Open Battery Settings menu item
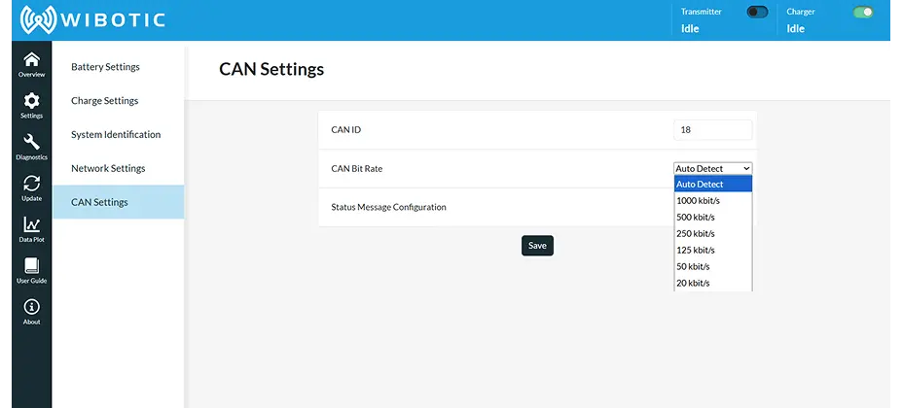The image size is (903, 408). pos(105,67)
